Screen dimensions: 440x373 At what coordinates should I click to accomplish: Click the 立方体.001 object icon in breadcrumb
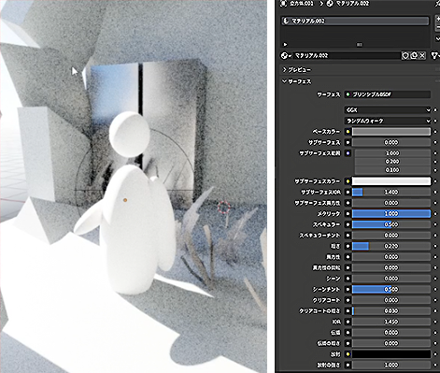(284, 4)
